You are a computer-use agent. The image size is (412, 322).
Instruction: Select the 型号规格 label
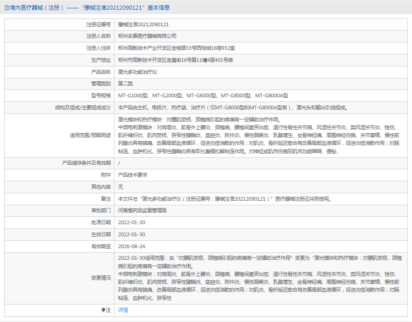click(x=101, y=95)
